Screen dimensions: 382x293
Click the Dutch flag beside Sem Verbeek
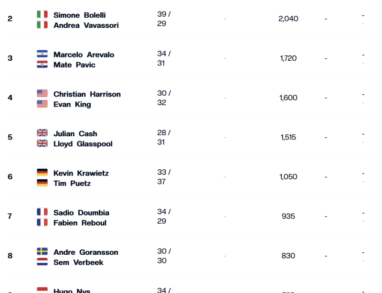[42, 262]
